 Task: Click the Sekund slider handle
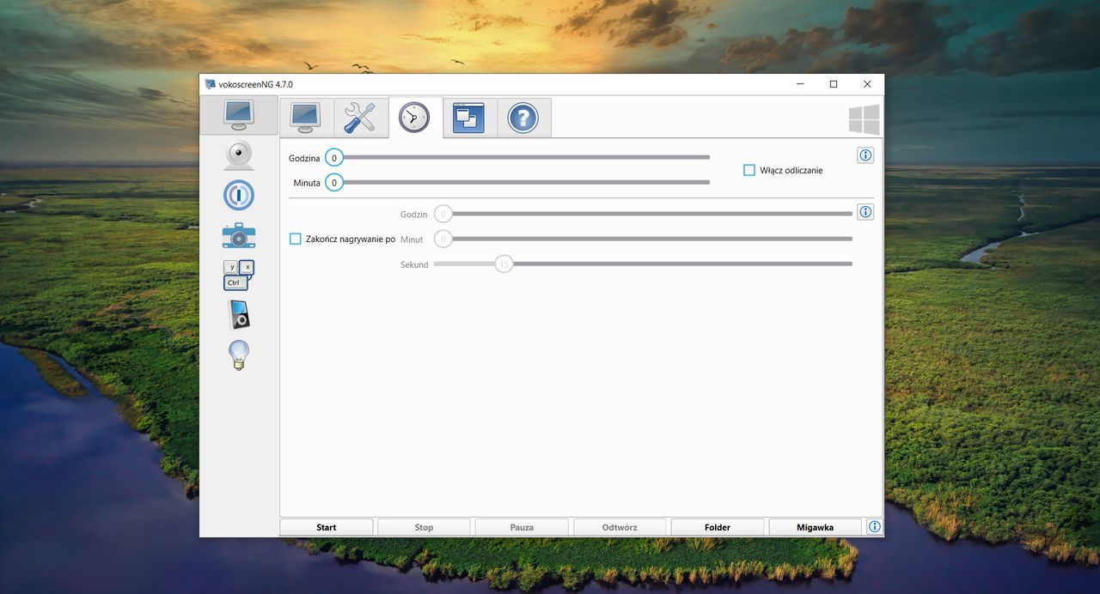coord(504,264)
